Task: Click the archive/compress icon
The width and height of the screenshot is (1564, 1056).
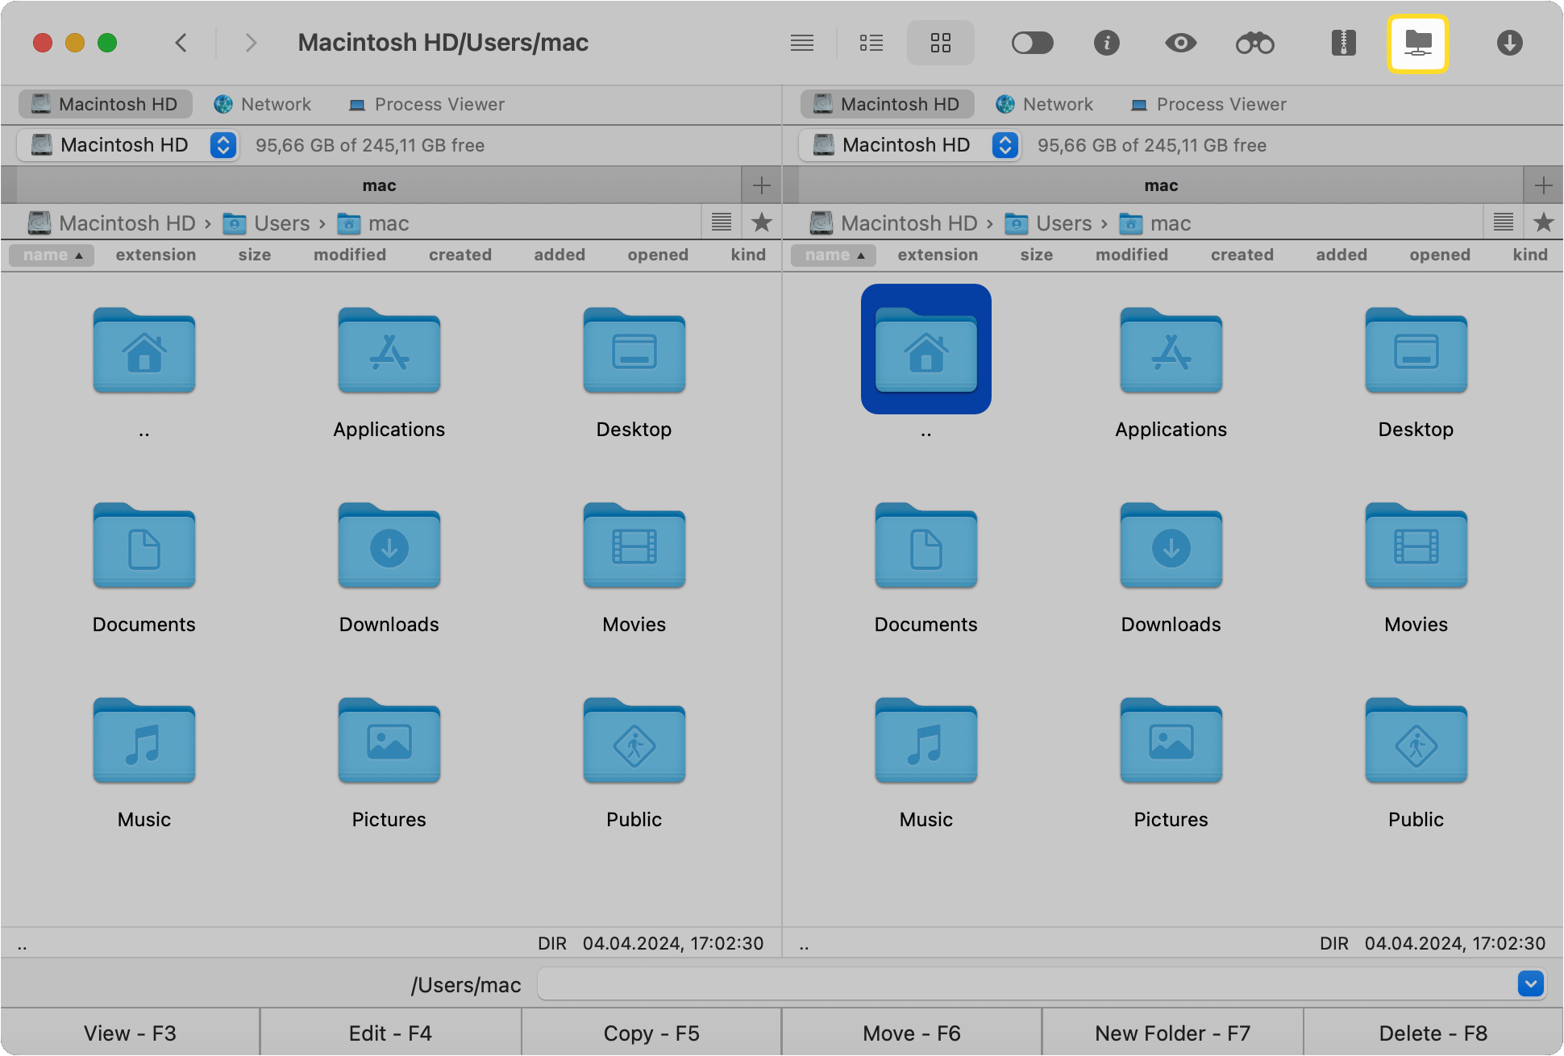Action: [1341, 43]
